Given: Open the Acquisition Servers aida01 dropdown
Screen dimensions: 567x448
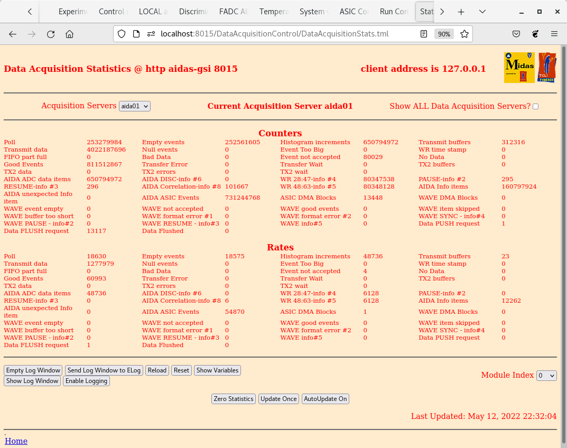Looking at the screenshot, I should (x=135, y=106).
